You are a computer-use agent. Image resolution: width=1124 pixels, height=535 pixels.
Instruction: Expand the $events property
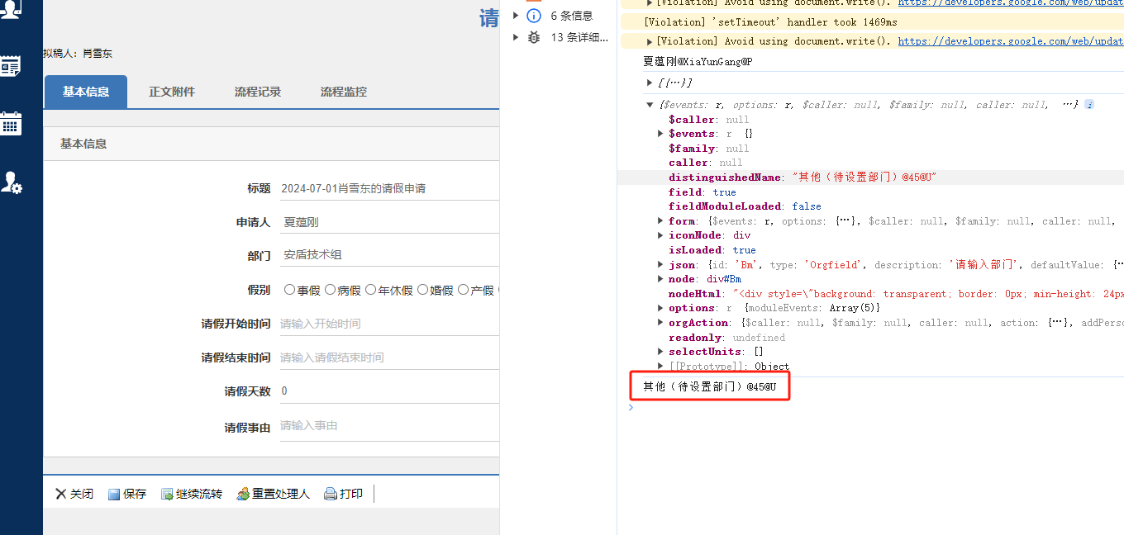click(x=660, y=134)
